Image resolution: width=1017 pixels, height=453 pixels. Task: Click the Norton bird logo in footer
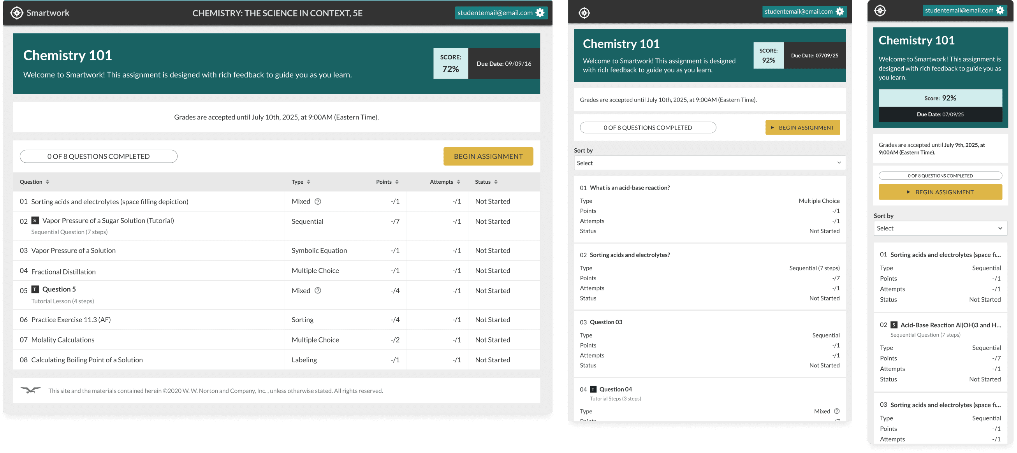(30, 390)
